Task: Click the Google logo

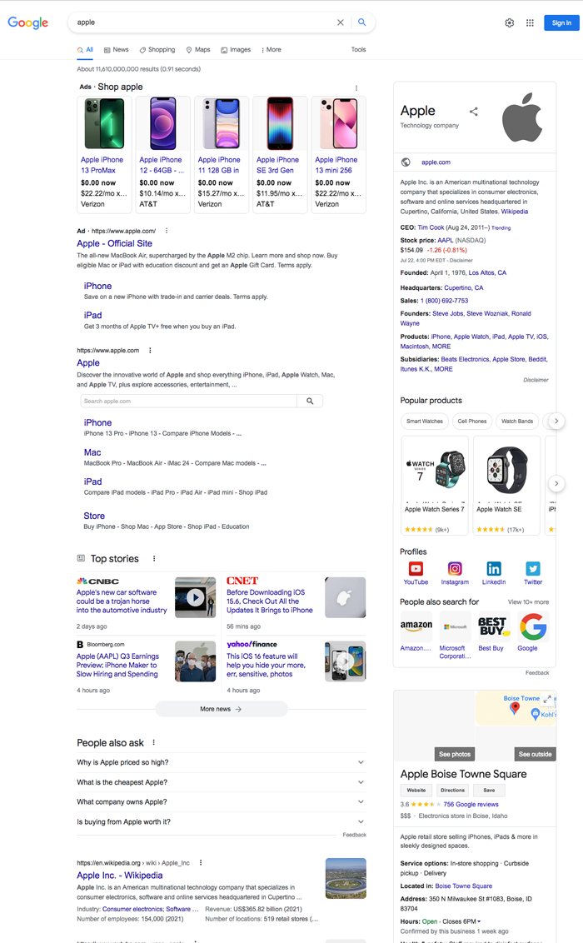Action: coord(28,22)
